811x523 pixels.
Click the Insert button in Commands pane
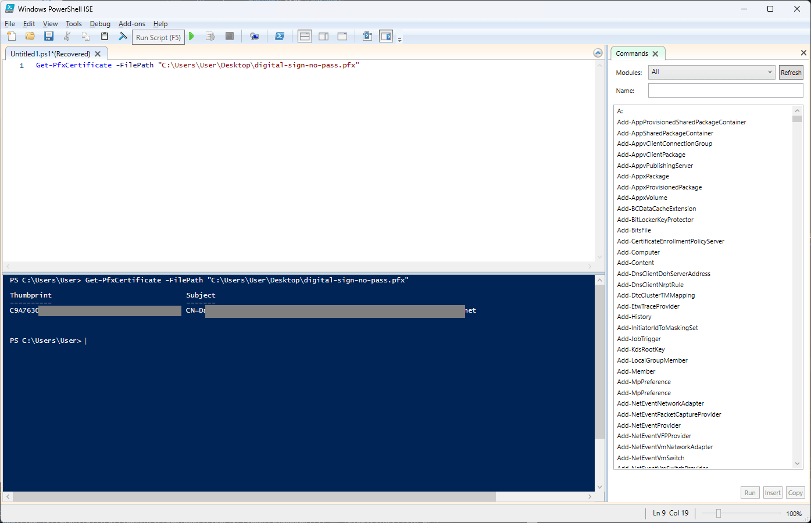click(x=773, y=493)
